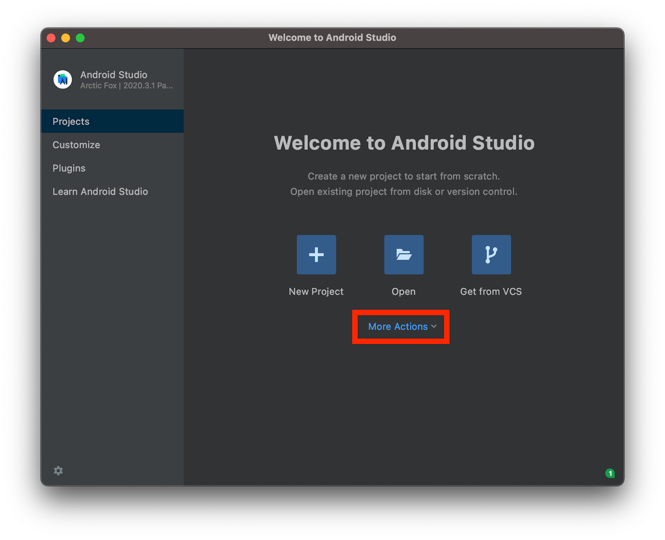Click the Welcome to Android Studio heading
The height and width of the screenshot is (540, 665).
pyautogui.click(x=404, y=143)
